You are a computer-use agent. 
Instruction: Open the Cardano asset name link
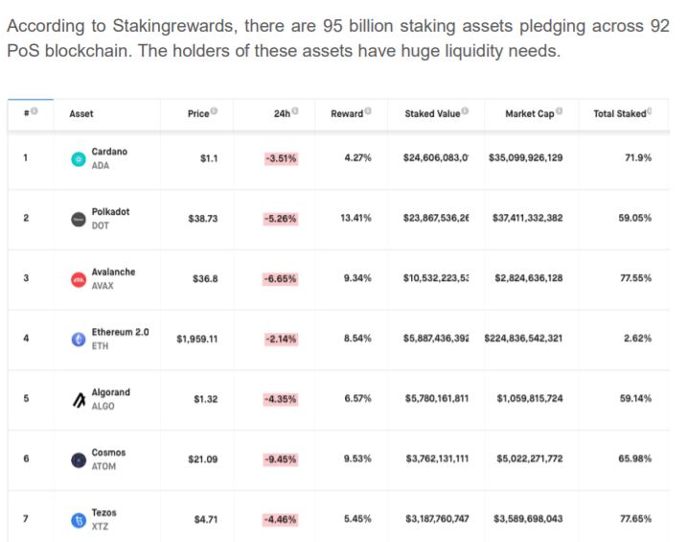point(109,152)
